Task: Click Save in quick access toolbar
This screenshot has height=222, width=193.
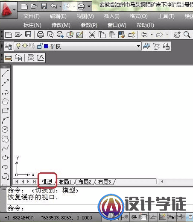Action: tap(44, 6)
